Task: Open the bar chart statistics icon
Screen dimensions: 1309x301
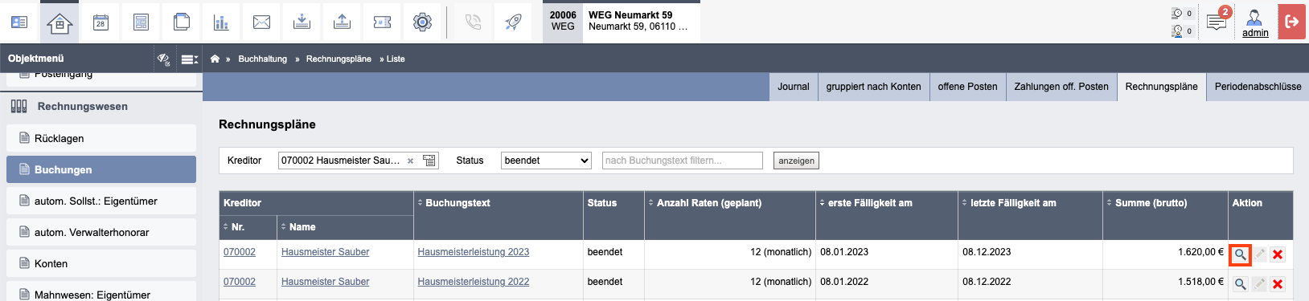Action: click(x=221, y=22)
